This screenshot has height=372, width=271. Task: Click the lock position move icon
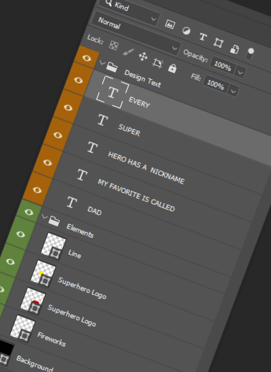click(143, 57)
